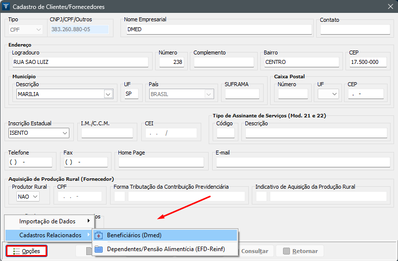Image resolution: width=398 pixels, height=261 pixels.
Task: Click the Nome Empresarial field
Action: pyautogui.click(x=219, y=30)
